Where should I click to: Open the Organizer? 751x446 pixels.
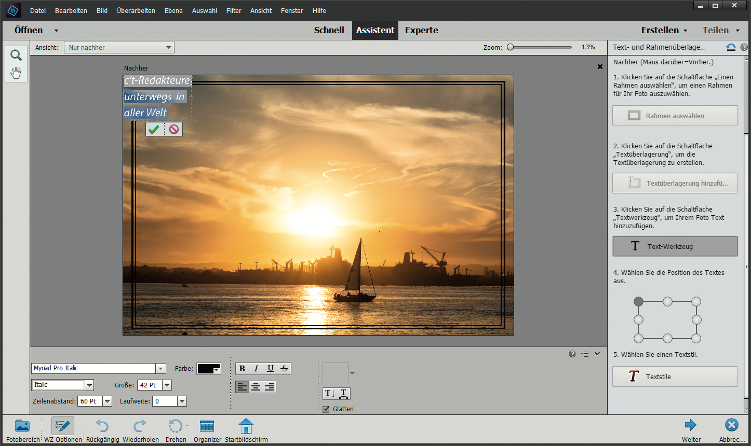207,427
